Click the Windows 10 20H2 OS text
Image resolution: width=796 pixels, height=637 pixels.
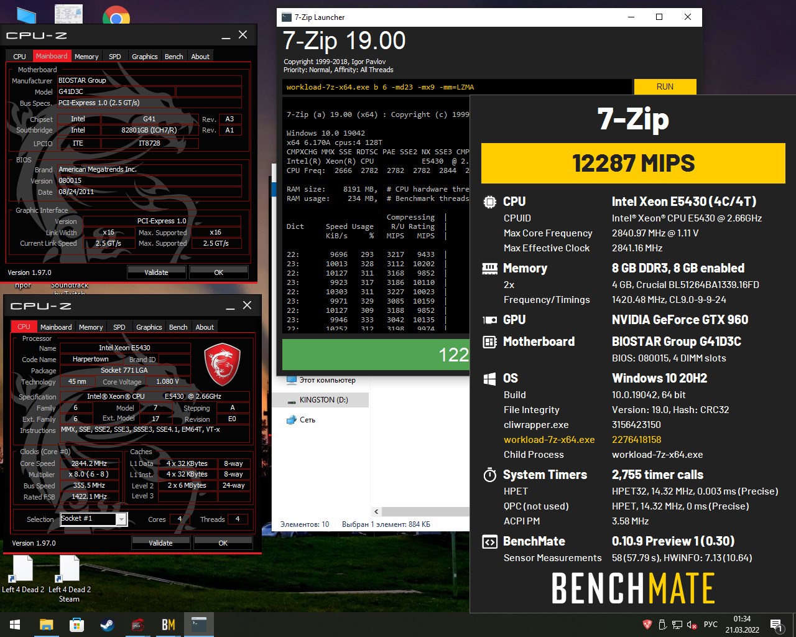(659, 378)
